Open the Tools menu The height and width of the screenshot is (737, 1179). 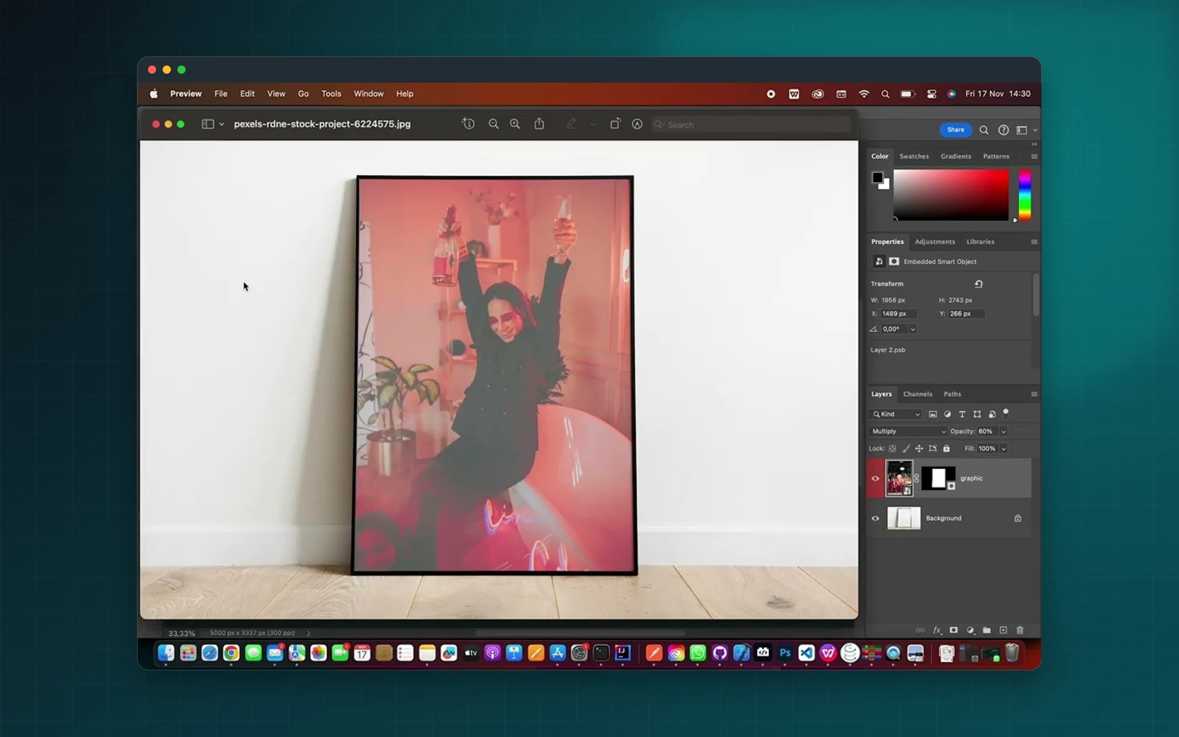[x=331, y=94]
